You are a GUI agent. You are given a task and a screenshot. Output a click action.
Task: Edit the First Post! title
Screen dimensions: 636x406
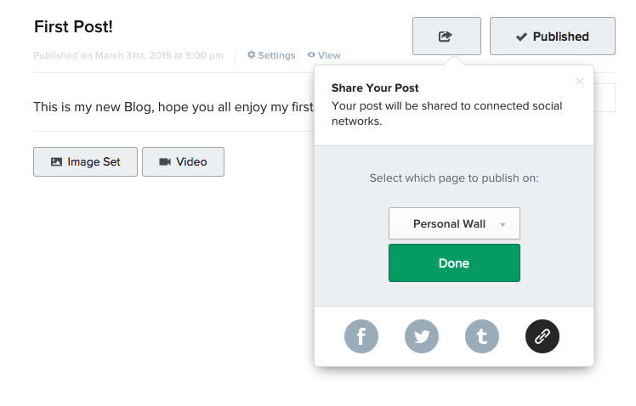pos(73,26)
